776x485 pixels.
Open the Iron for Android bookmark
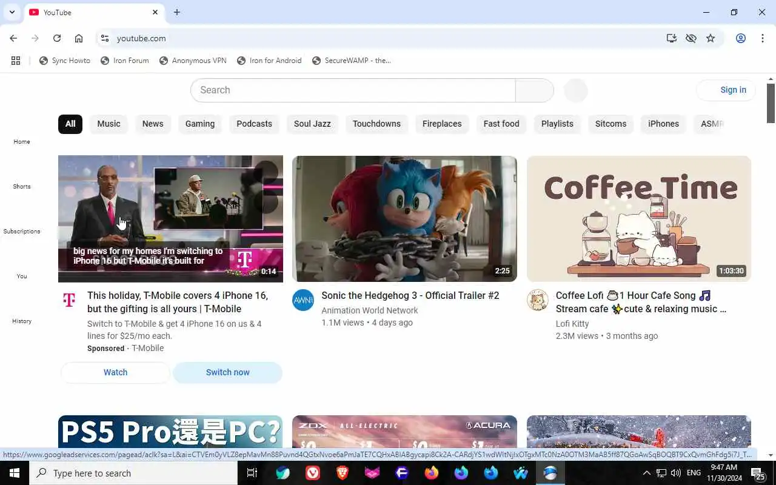click(269, 61)
